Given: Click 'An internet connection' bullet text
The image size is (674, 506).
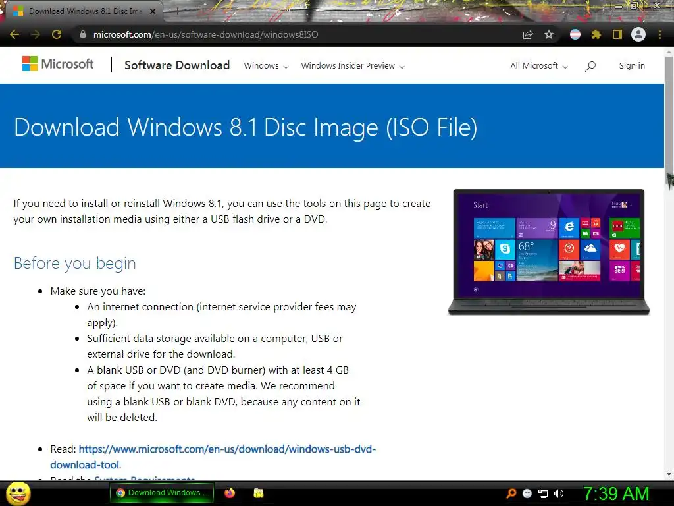Looking at the screenshot, I should (222, 315).
